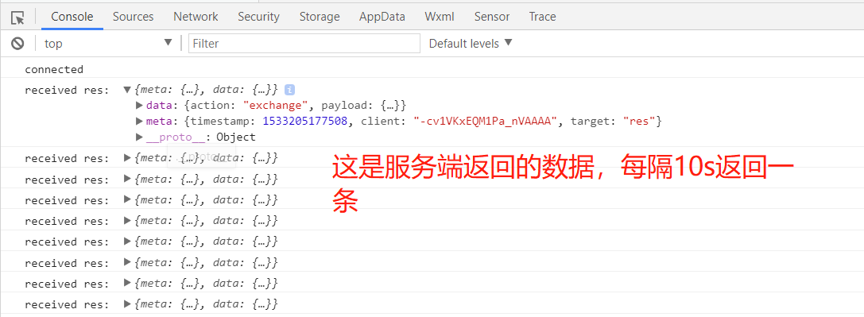864x317 pixels.
Task: Expand the meta property triangle
Action: coord(139,121)
